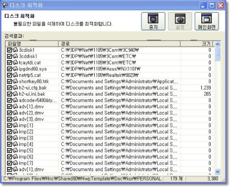Click file icon of shortkey80.htk

(x=15, y=81)
